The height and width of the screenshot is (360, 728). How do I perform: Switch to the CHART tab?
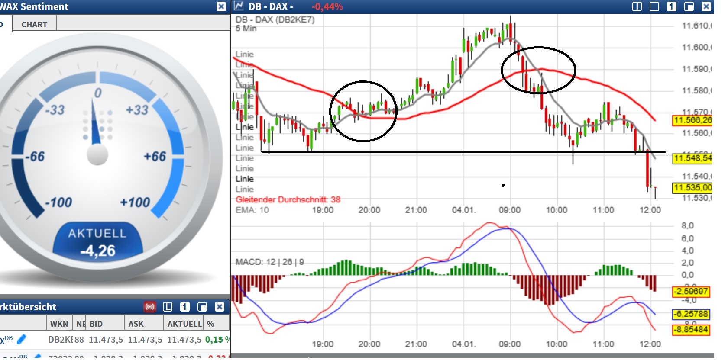[x=34, y=24]
